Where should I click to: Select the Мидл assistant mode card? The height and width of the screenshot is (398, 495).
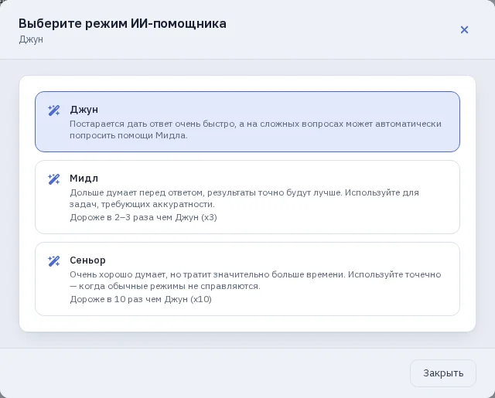point(247,197)
